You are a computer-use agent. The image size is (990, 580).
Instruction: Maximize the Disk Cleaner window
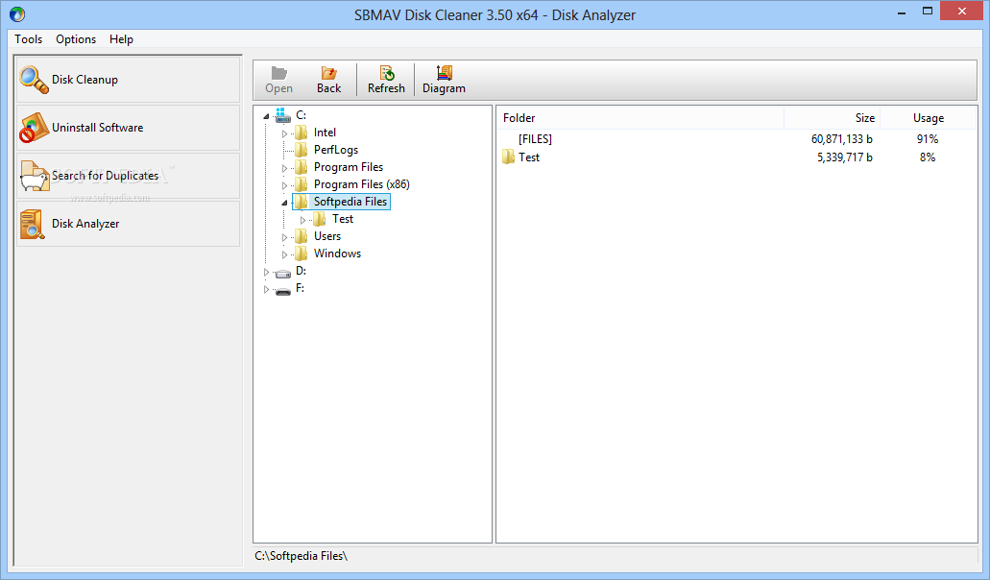pos(927,12)
